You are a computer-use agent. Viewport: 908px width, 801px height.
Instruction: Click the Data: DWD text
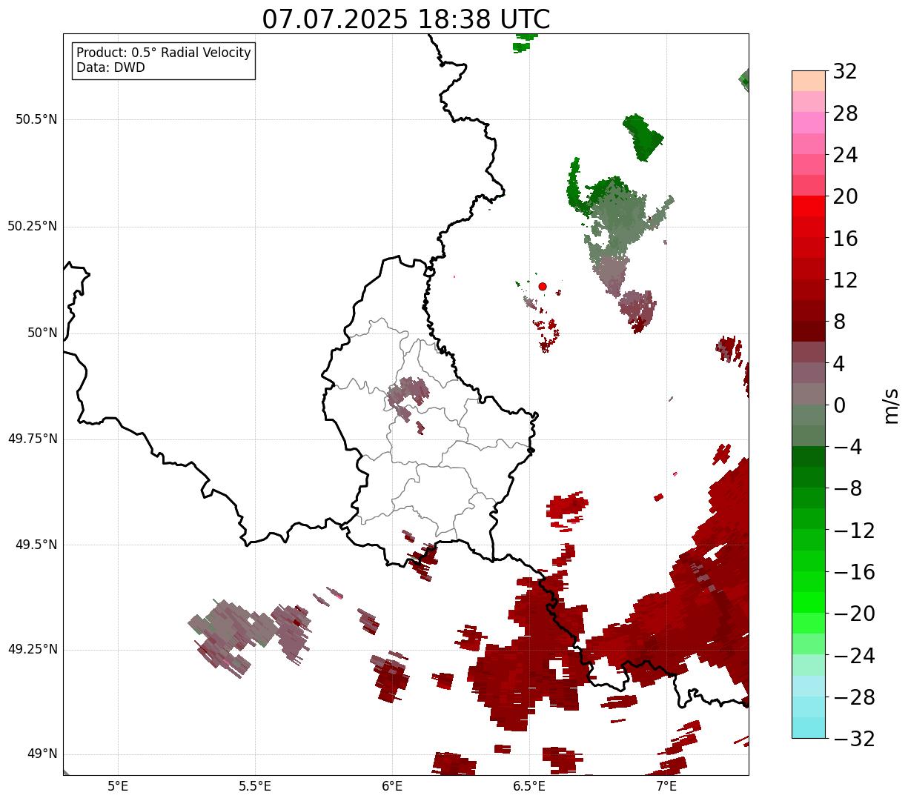(110, 67)
